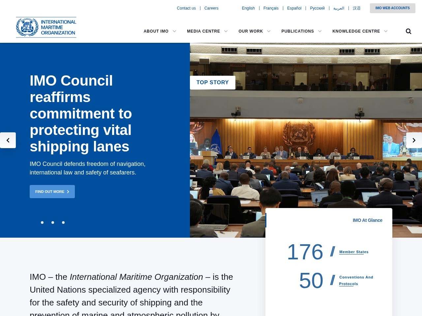
Task: Open the search magnifier icon
Action: (408, 31)
